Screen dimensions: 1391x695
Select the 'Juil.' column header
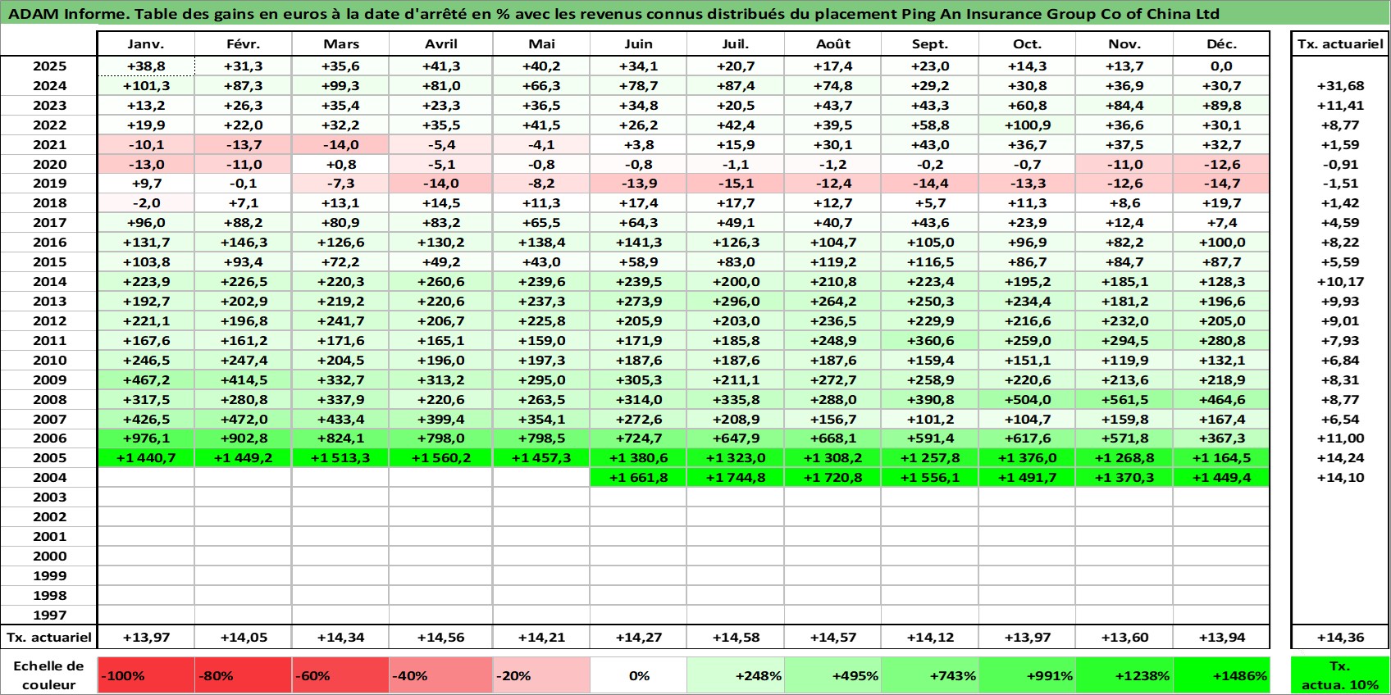(736, 44)
